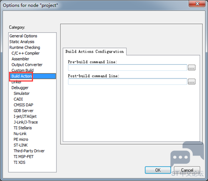The width and height of the screenshot is (208, 181).
Task: Select Build Actions category
Action: tap(33, 76)
